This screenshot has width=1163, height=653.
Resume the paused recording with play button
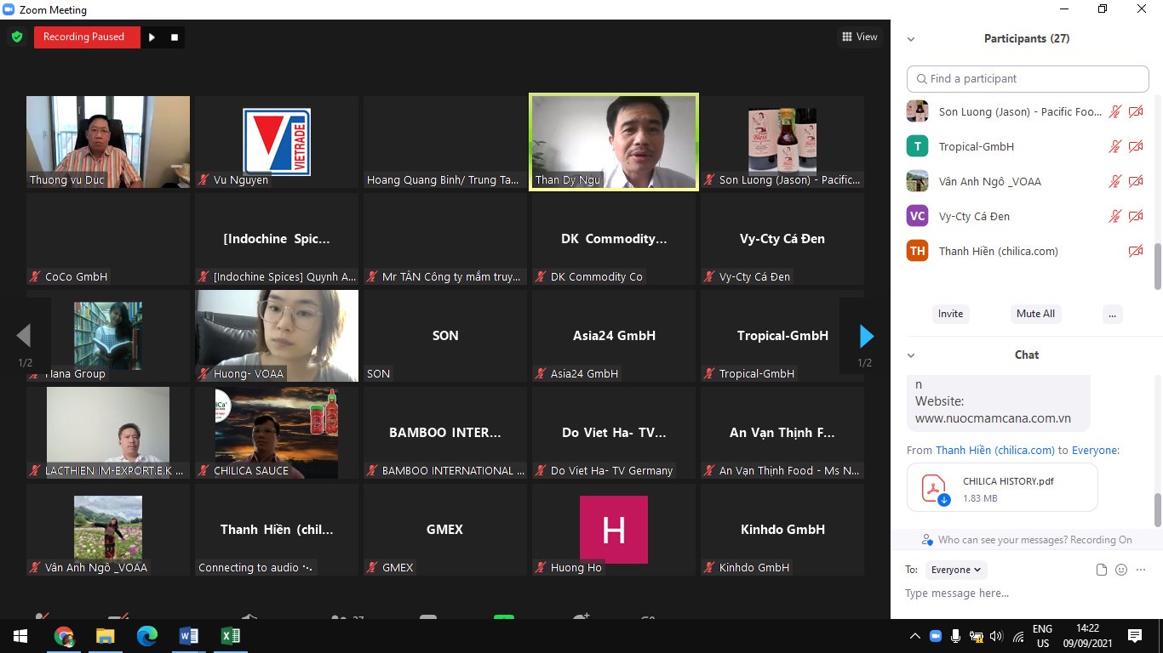tap(152, 37)
